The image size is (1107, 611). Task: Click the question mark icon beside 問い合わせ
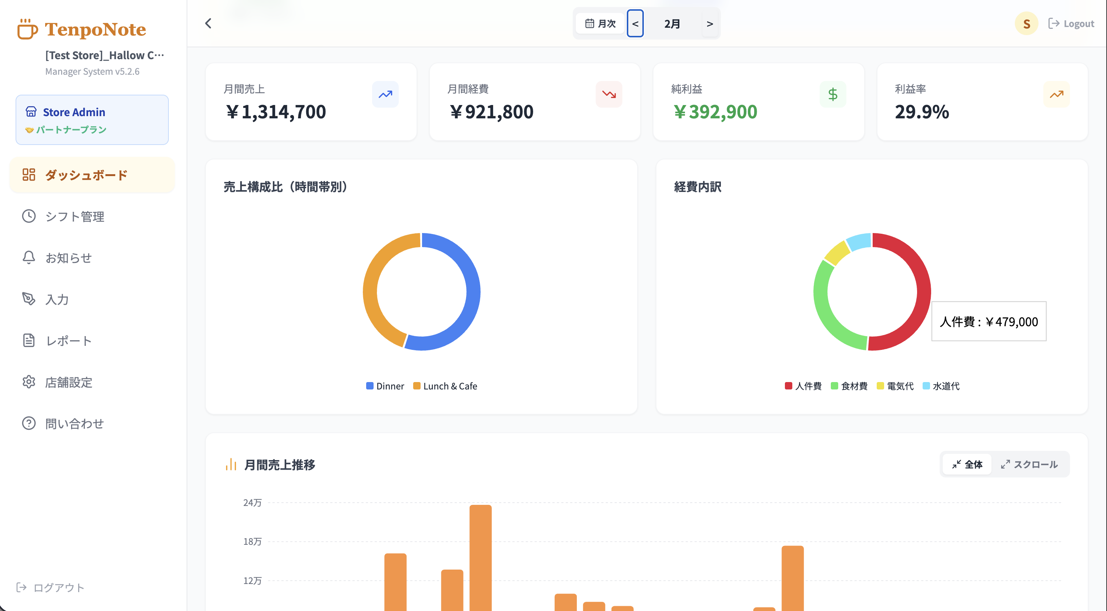[29, 423]
